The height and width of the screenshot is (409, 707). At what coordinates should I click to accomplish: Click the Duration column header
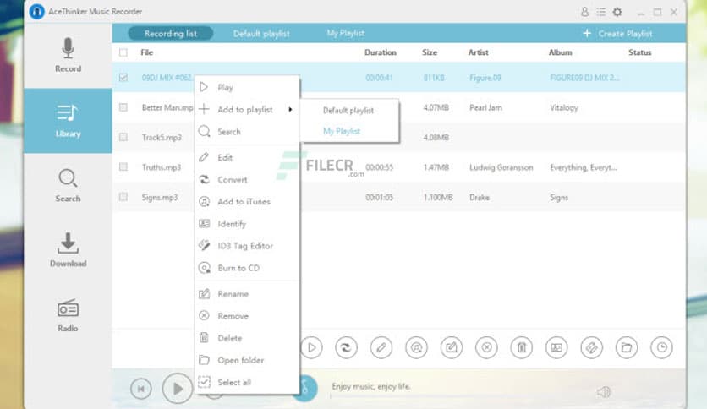(x=380, y=52)
